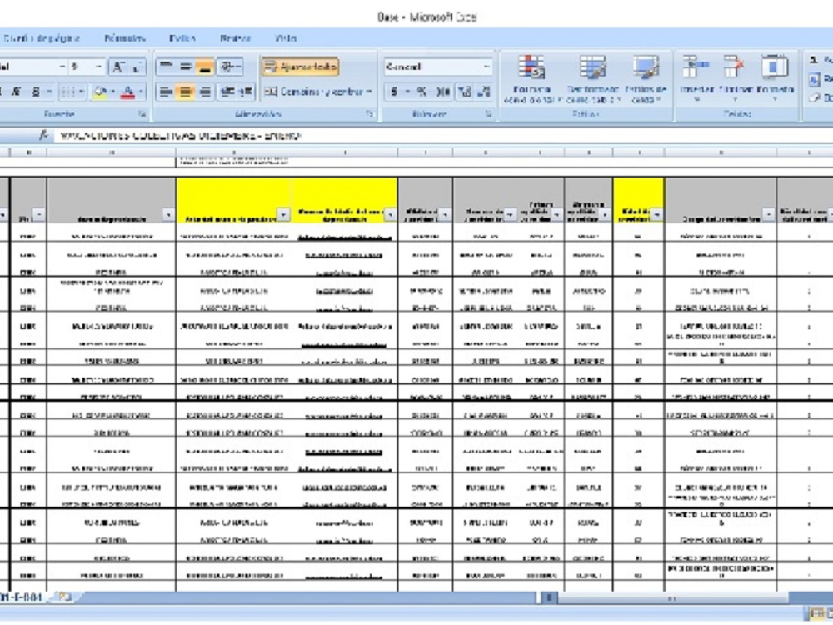Open the text orientation tool
833x625 pixels.
[x=230, y=67]
